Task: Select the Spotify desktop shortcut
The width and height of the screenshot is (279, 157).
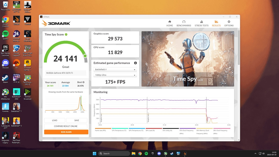Action: tap(5, 35)
